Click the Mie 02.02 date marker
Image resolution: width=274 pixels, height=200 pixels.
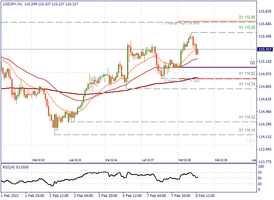[x=38, y=160]
